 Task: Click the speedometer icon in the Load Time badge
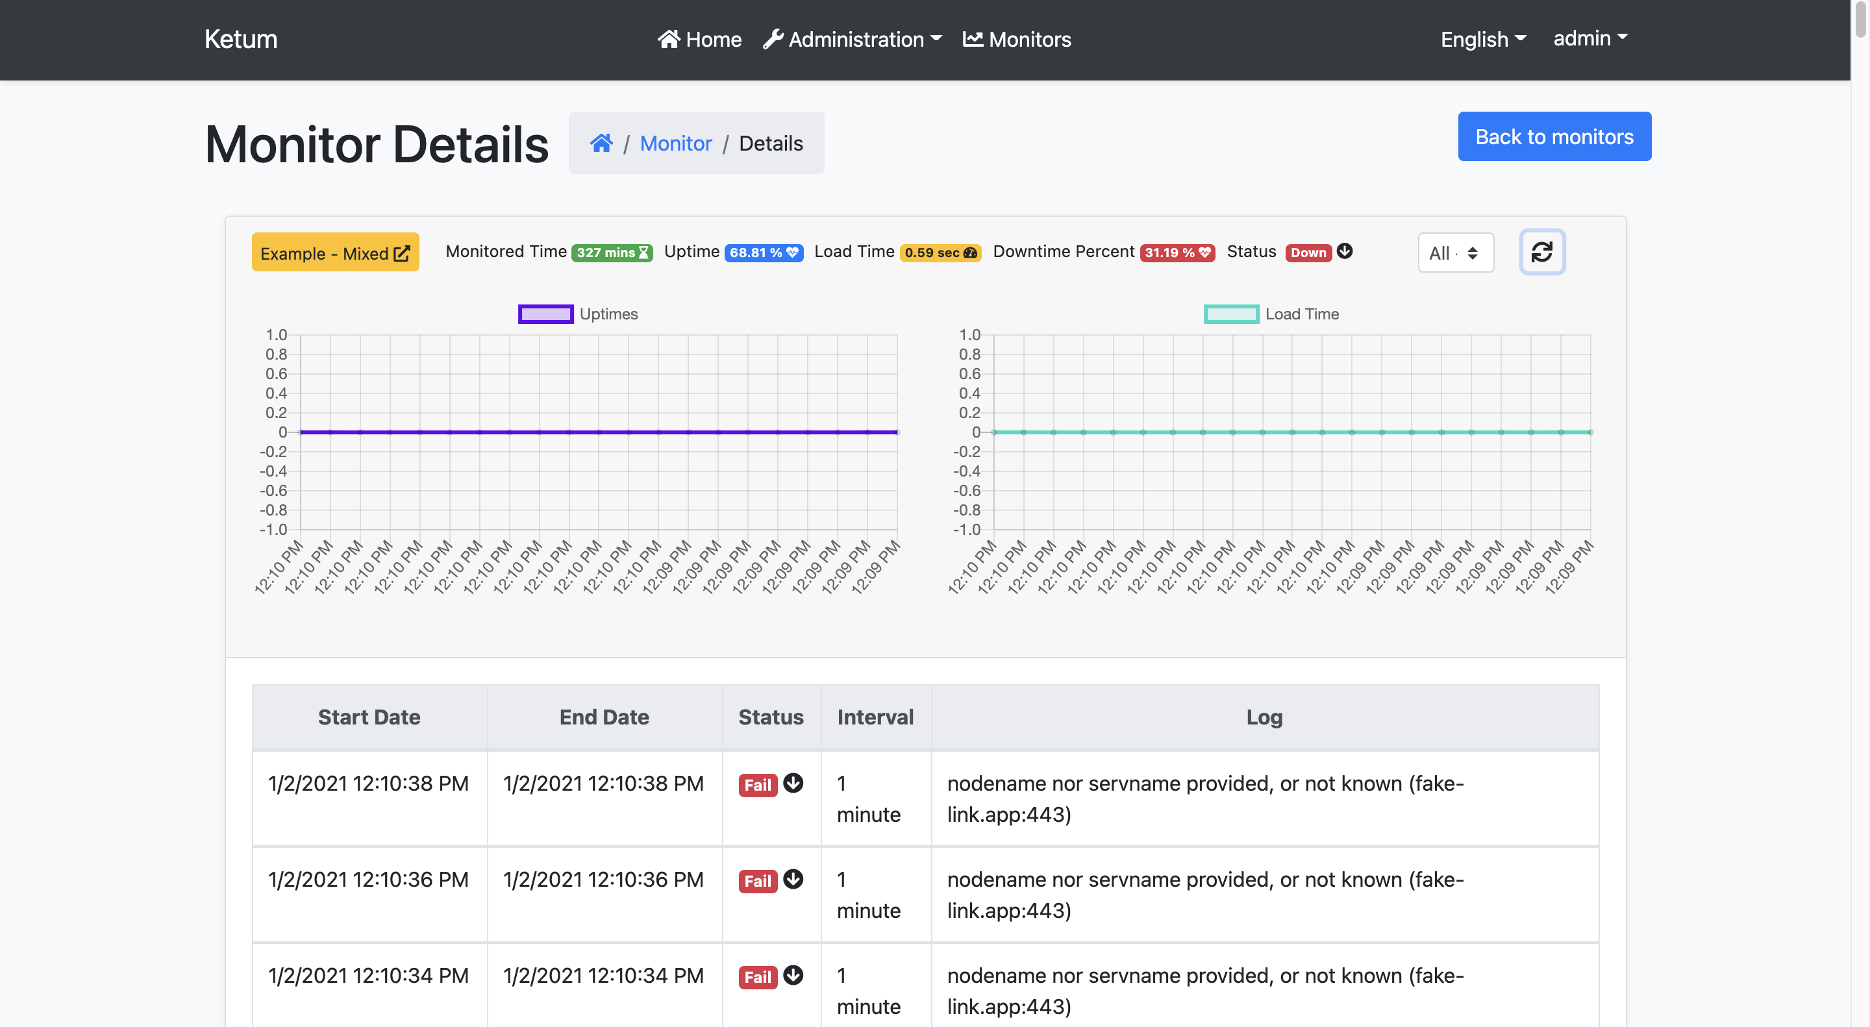pos(969,253)
